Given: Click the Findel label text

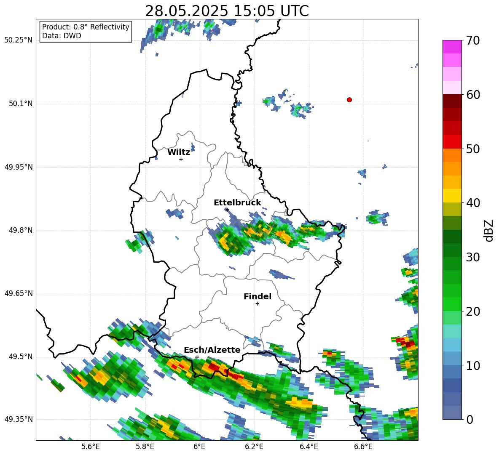Looking at the screenshot, I should (258, 296).
